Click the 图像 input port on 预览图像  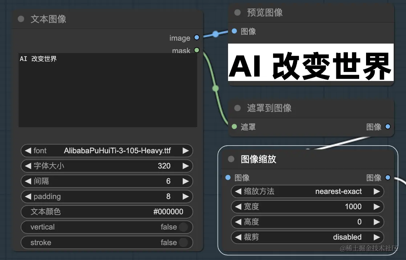[x=234, y=31]
